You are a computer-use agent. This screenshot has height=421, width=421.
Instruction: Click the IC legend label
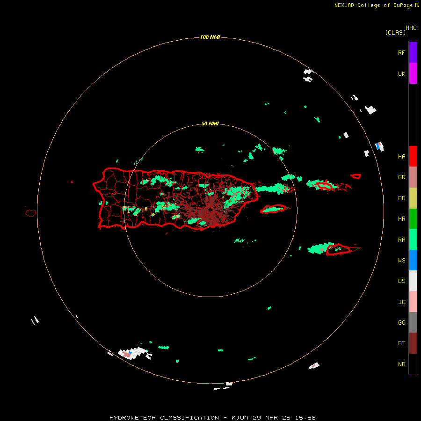(401, 302)
